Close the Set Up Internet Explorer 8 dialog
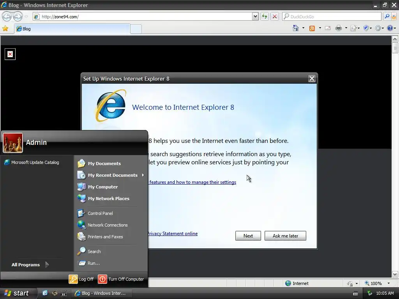The height and width of the screenshot is (299, 399). (x=312, y=79)
